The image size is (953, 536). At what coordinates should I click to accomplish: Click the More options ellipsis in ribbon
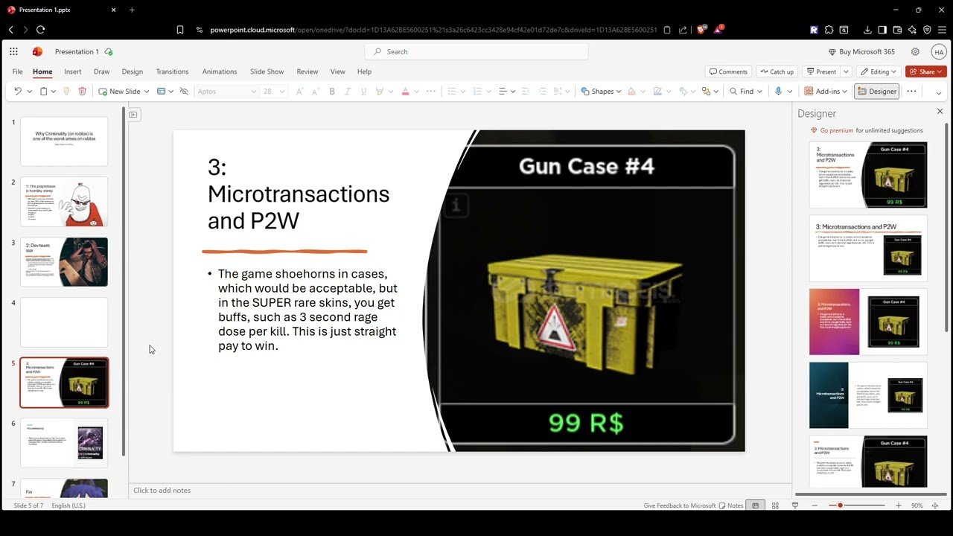click(x=911, y=92)
